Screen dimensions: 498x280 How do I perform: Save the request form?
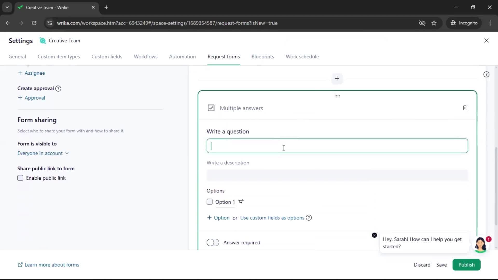point(441,265)
